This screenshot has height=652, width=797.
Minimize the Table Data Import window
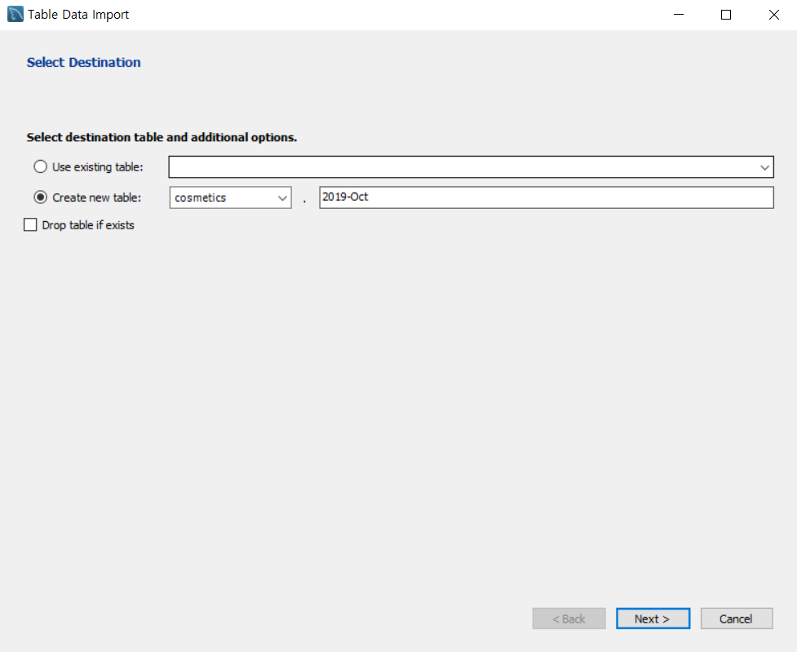[679, 15]
